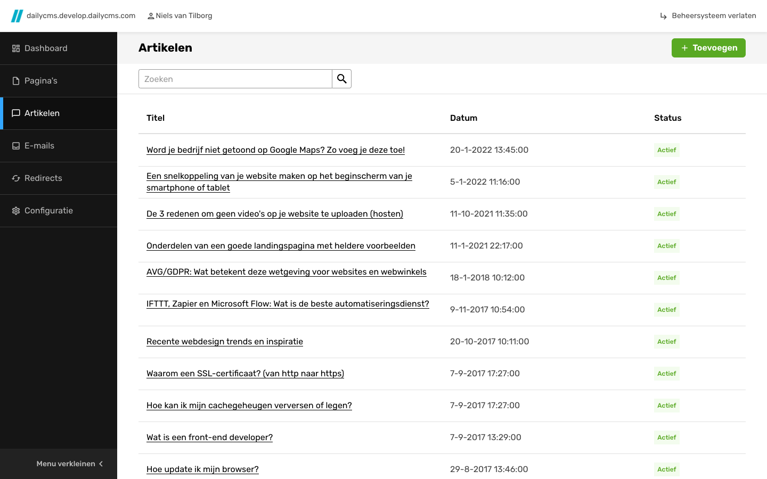The image size is (767, 479).
Task: Open the Artikelen menu item
Action: tap(42, 113)
